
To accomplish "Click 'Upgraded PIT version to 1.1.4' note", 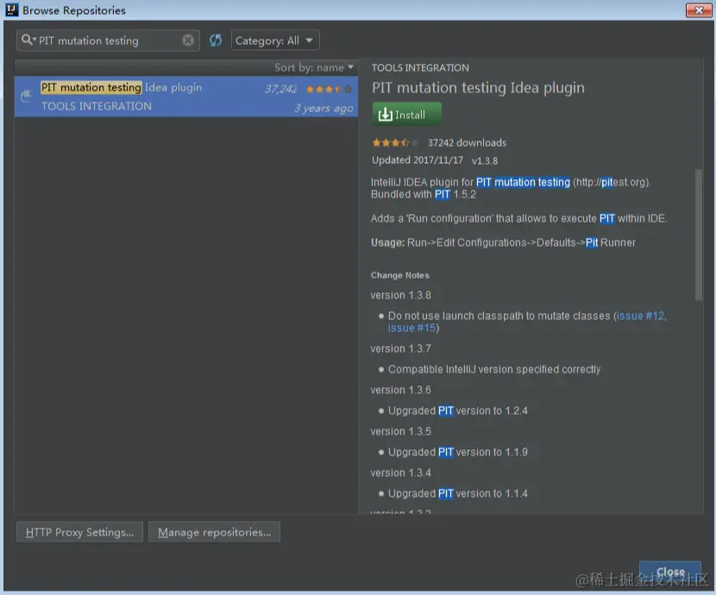I will tap(457, 494).
